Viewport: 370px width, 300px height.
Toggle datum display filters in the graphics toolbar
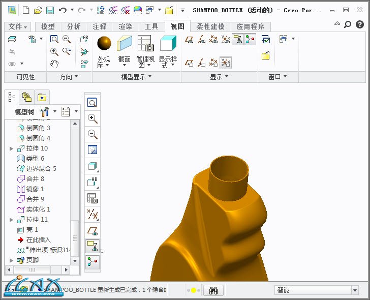(x=92, y=214)
